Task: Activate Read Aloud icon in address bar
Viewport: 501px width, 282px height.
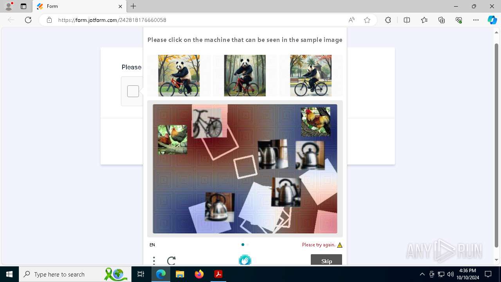Action: (351, 20)
